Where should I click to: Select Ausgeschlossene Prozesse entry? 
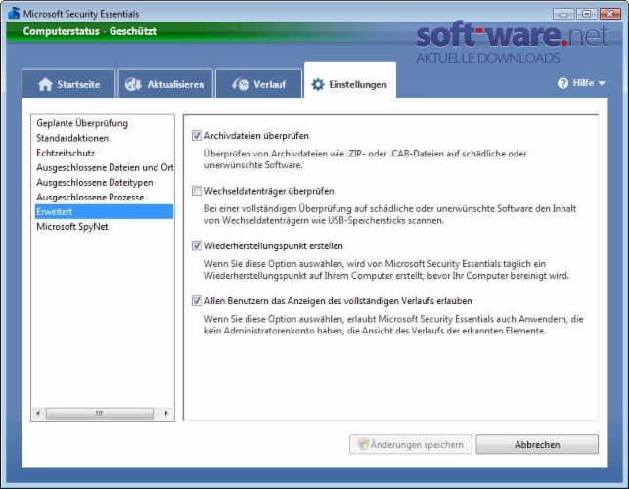pos(104,197)
